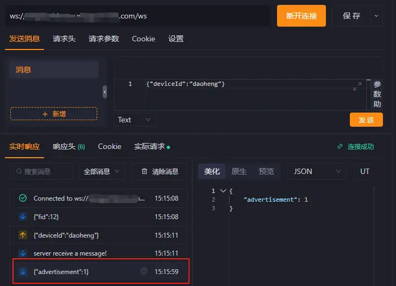Screen dimensions: 396x286
Task: Expand the message editor to fullscreen
Action: coord(357,86)
